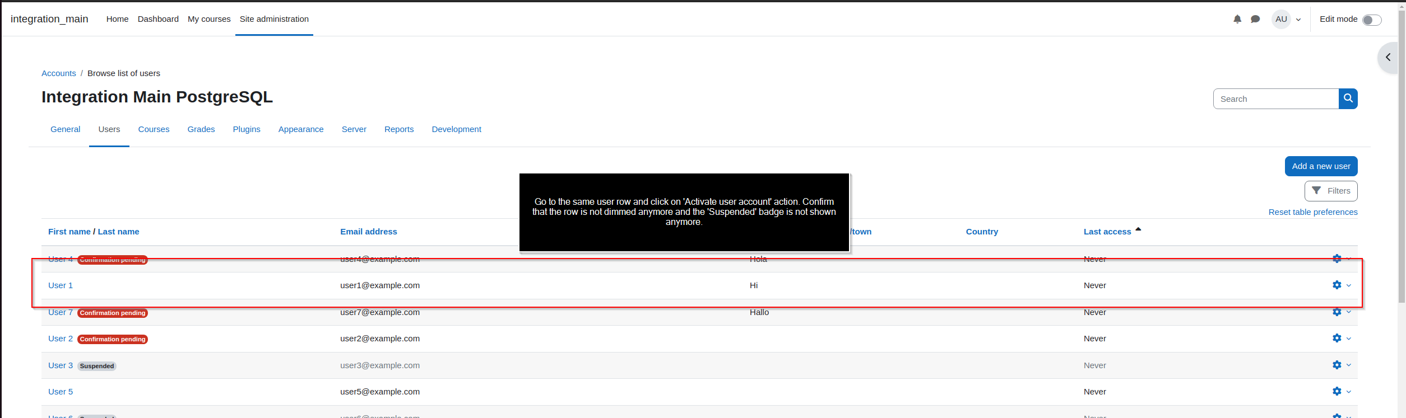
Task: Click the search magnifier button
Action: pyautogui.click(x=1348, y=98)
